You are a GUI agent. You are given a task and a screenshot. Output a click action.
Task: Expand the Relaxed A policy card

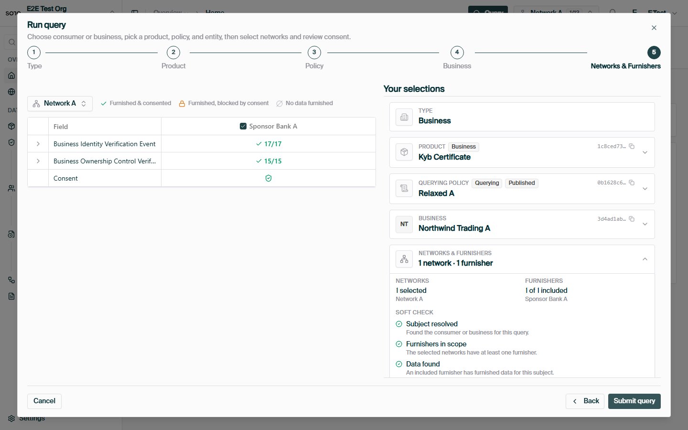click(645, 189)
